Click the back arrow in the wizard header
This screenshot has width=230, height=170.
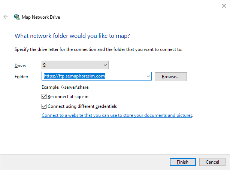pos(6,17)
